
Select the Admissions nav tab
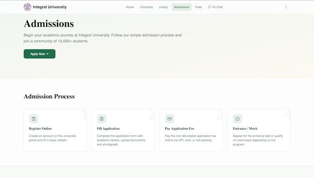[x=181, y=7]
